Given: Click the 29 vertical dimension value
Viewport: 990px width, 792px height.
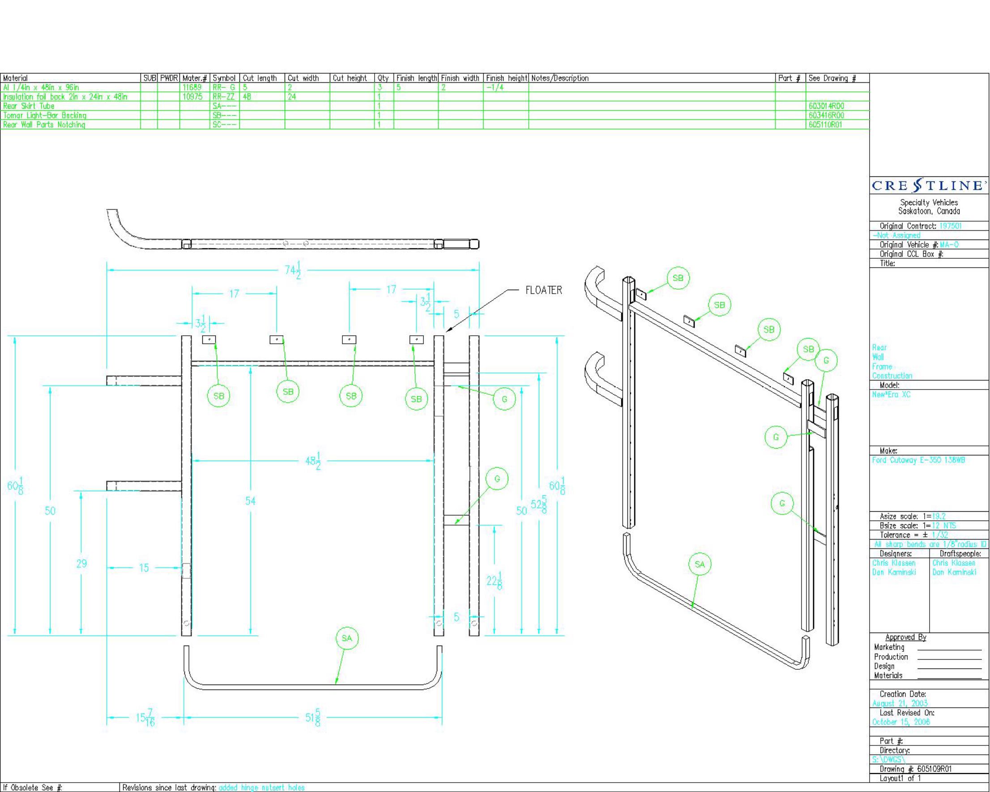Looking at the screenshot, I should (82, 563).
